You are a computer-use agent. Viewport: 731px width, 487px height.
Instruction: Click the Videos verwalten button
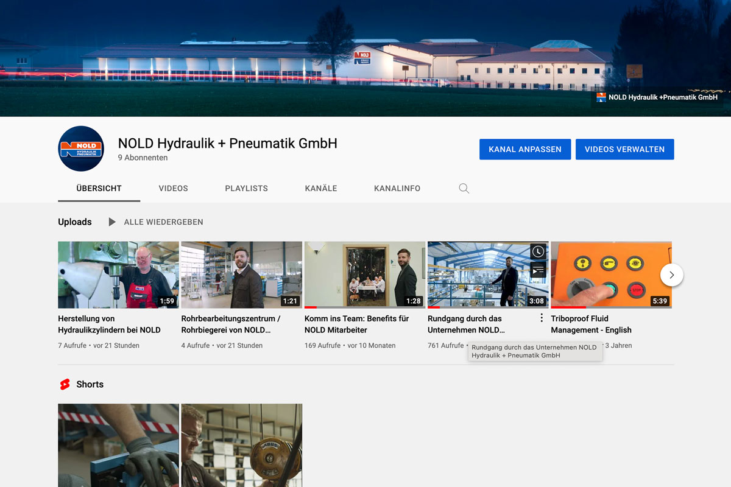625,149
